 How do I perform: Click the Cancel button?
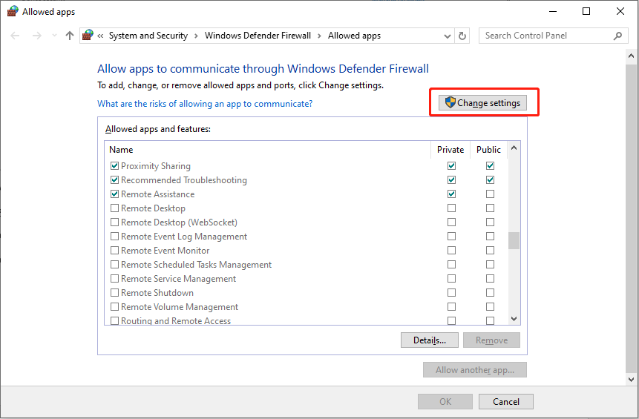tap(505, 401)
